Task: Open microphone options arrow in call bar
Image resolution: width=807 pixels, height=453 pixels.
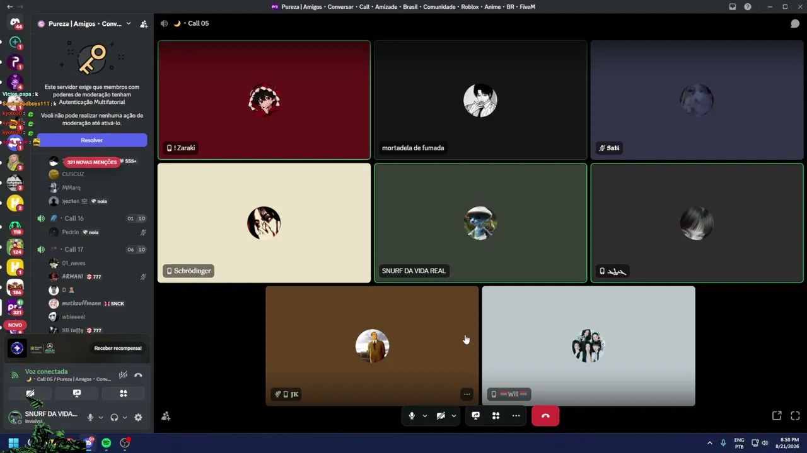Action: point(424,416)
